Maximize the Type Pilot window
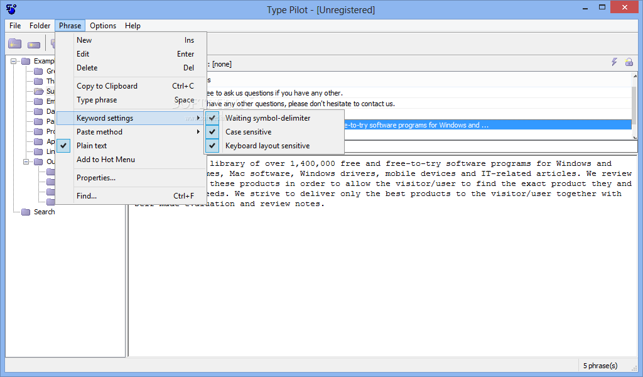 [602, 8]
